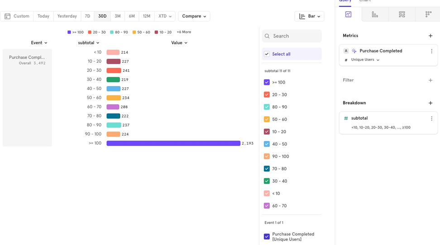Switch to the Retention report icon
This screenshot has height=245, width=440.
pos(428,14)
